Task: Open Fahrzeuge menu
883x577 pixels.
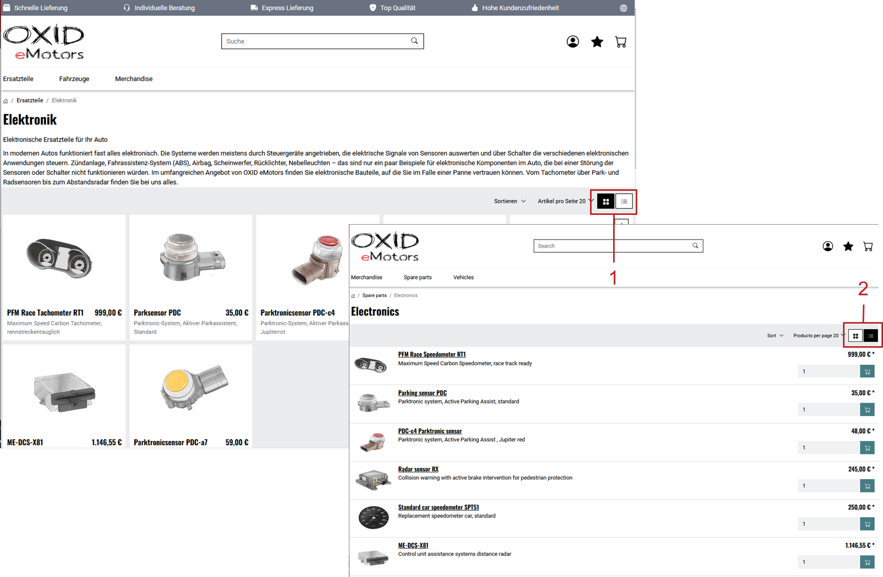Action: coord(74,79)
